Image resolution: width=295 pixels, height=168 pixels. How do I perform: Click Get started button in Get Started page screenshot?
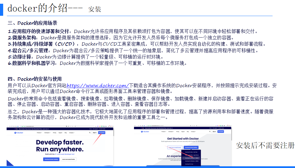[221, 132]
